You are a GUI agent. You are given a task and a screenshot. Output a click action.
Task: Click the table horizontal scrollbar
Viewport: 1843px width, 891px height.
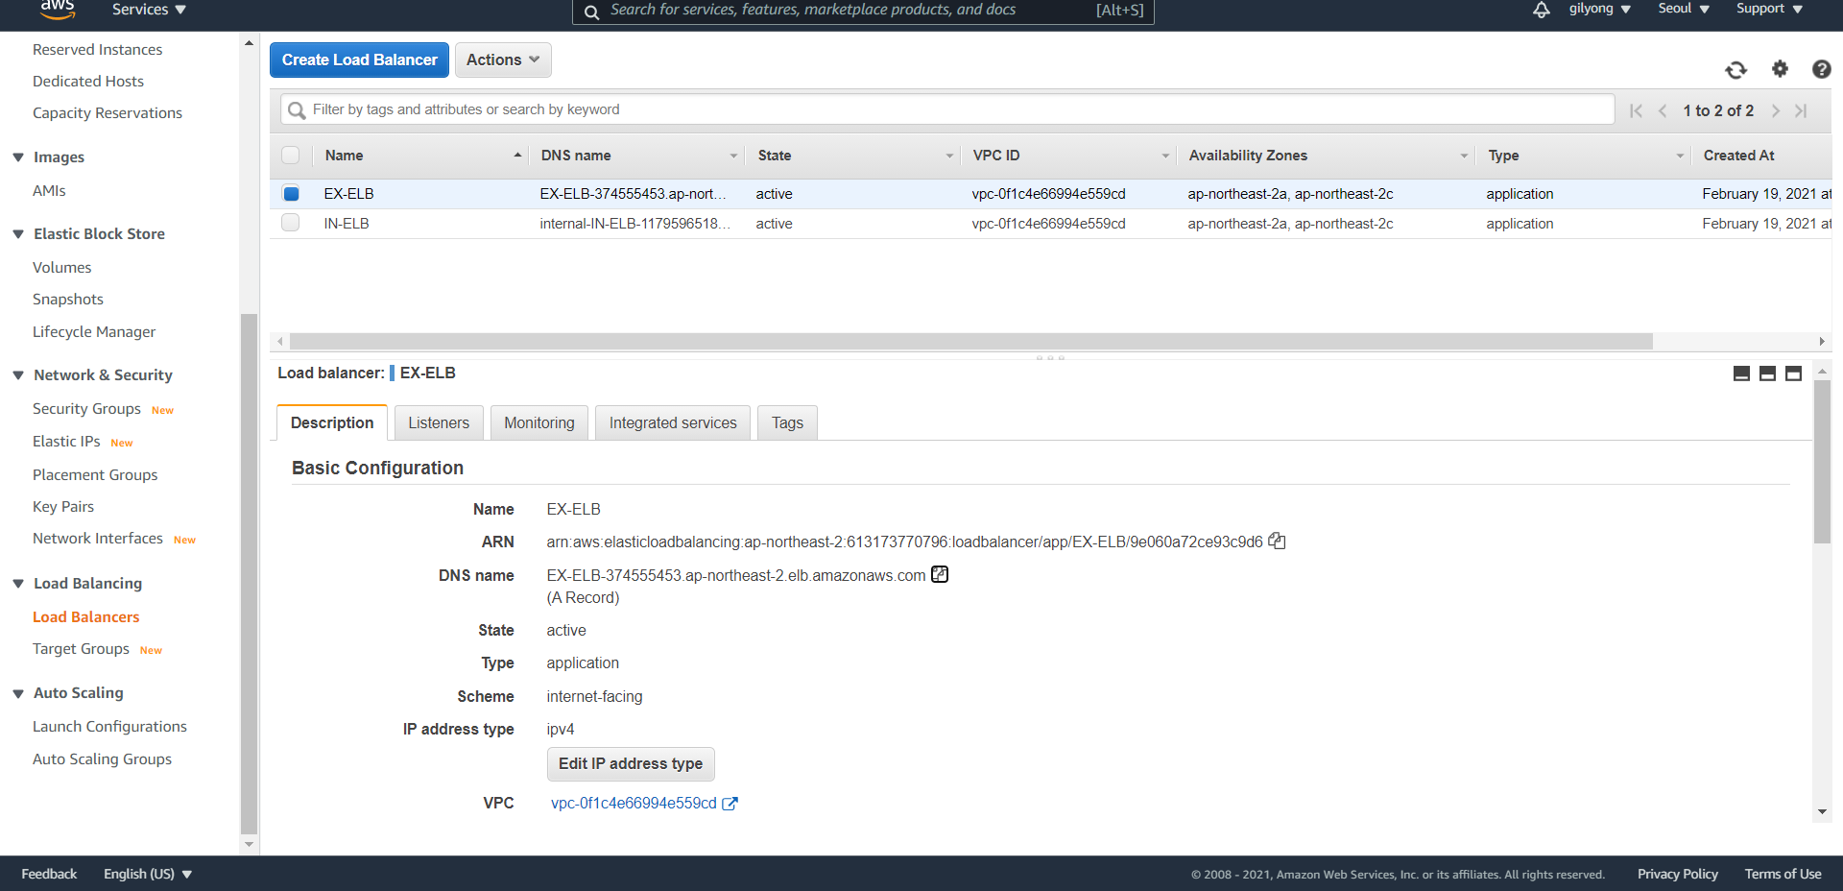coord(970,341)
